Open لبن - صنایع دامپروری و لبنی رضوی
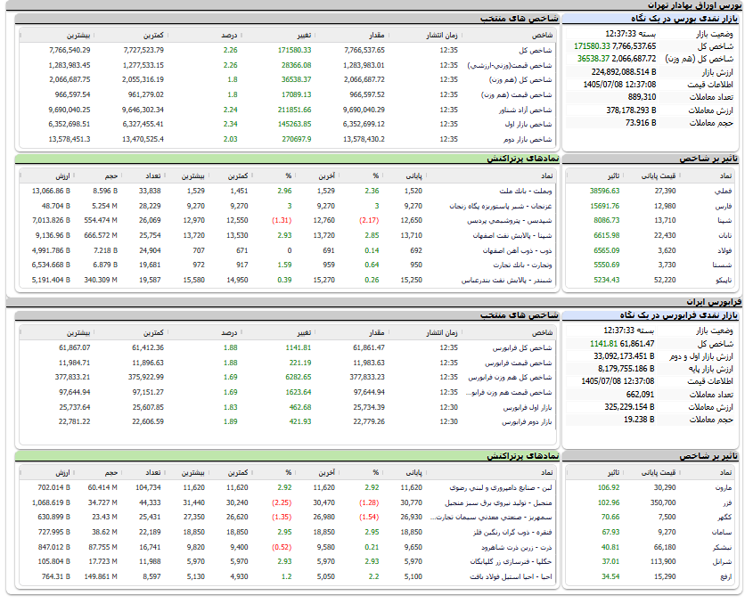Image resolution: width=753 pixels, height=604 pixels. (501, 488)
